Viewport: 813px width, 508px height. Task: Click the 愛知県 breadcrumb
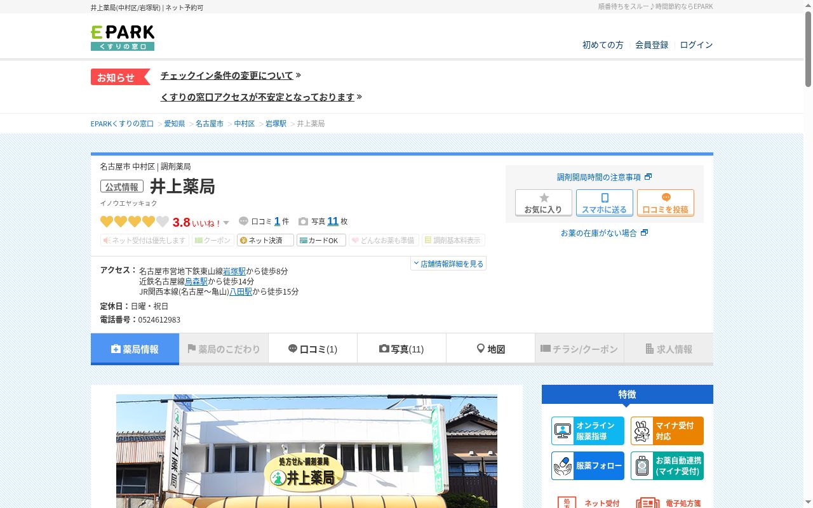175,124
